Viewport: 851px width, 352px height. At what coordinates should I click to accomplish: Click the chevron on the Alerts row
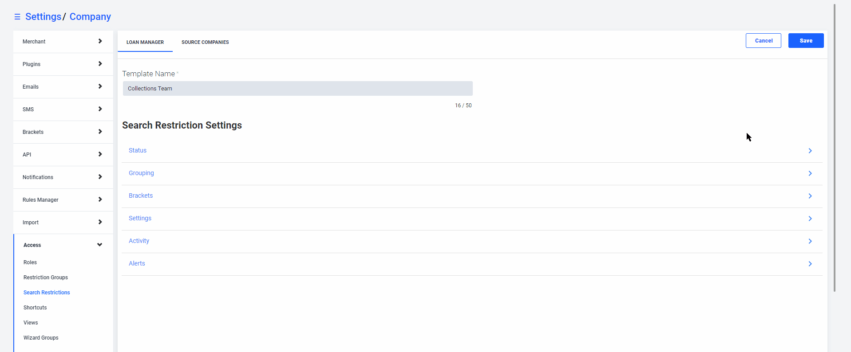pos(810,264)
